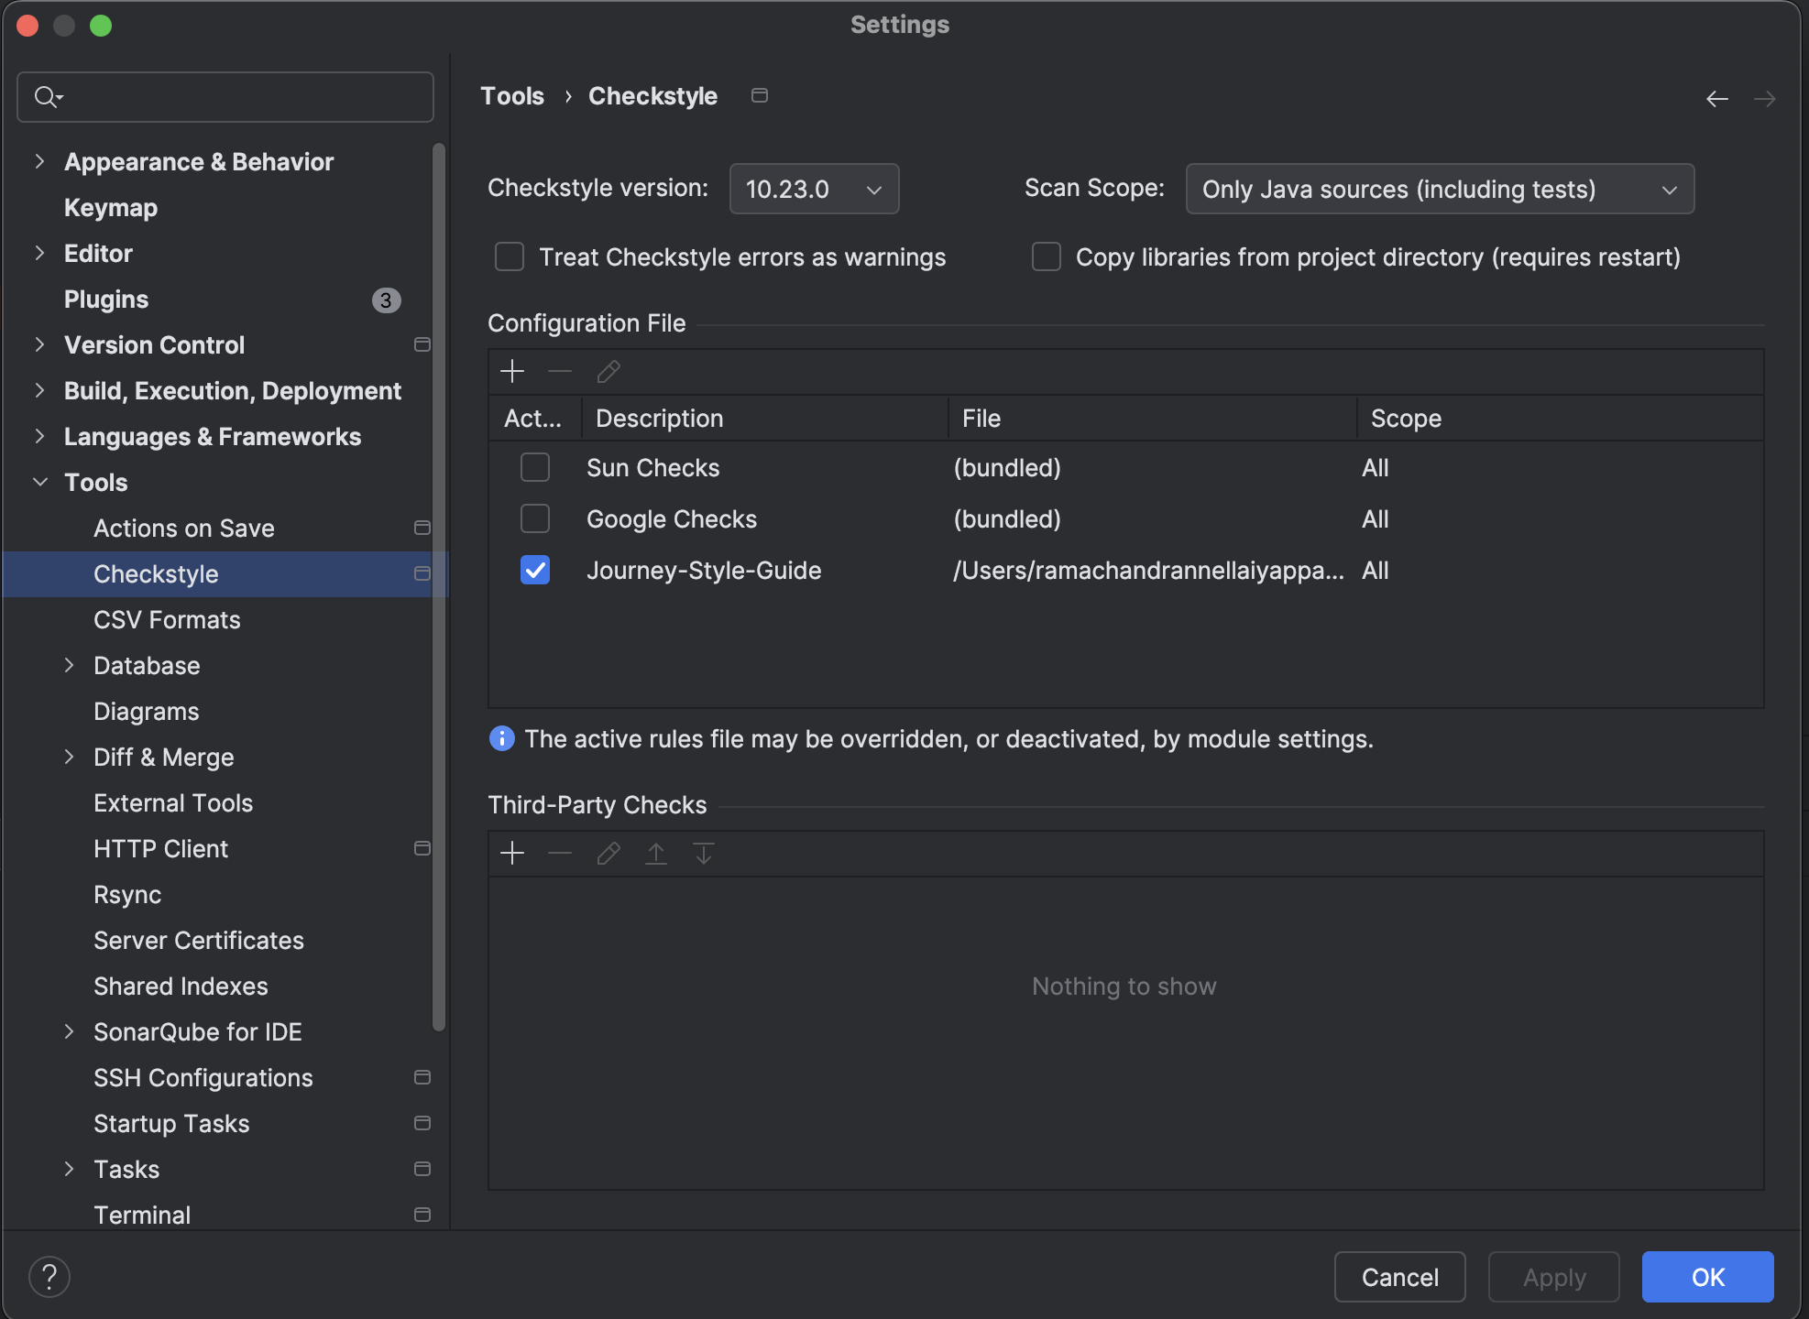
Task: Expand Build, Execution, Deployment section
Action: [x=39, y=390]
